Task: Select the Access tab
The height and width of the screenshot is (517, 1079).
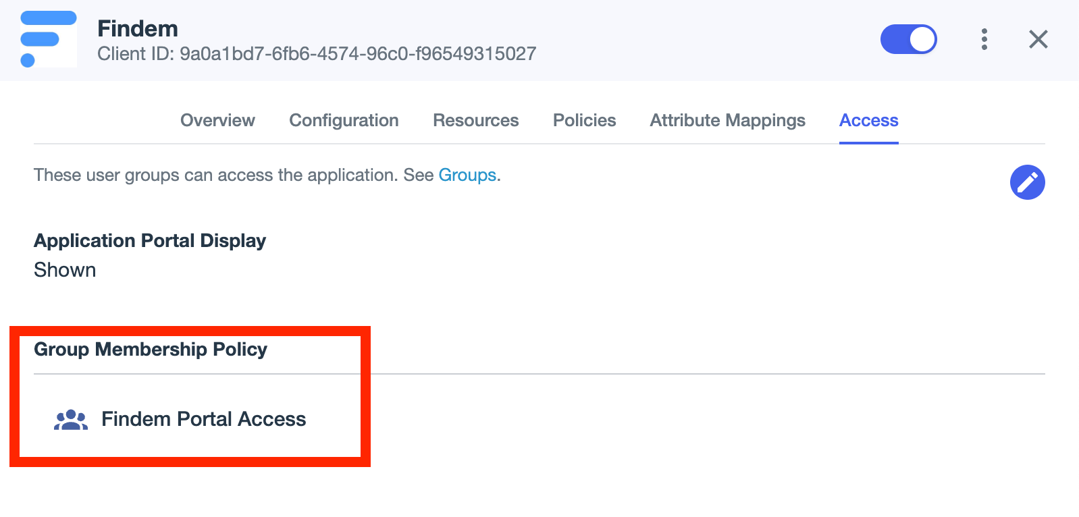Action: click(x=868, y=120)
